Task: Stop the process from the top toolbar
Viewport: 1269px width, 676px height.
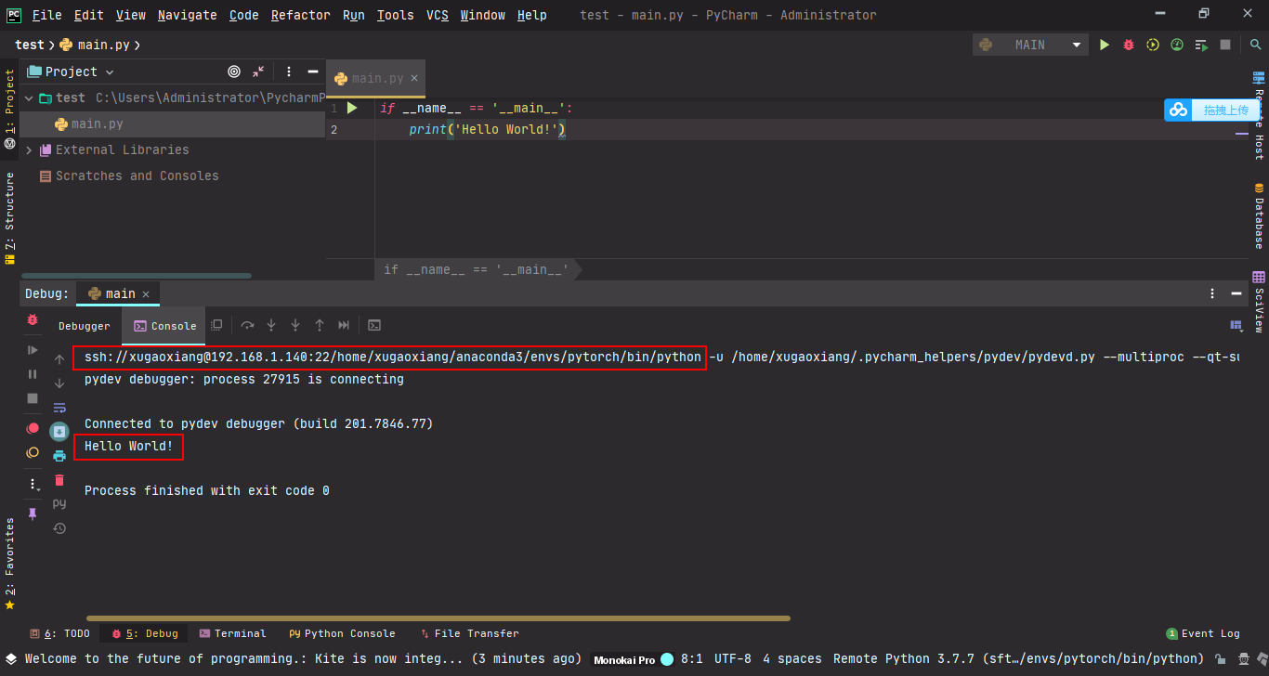Action: [1225, 45]
